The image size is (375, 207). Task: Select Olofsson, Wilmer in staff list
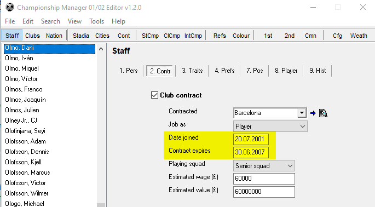(50, 193)
